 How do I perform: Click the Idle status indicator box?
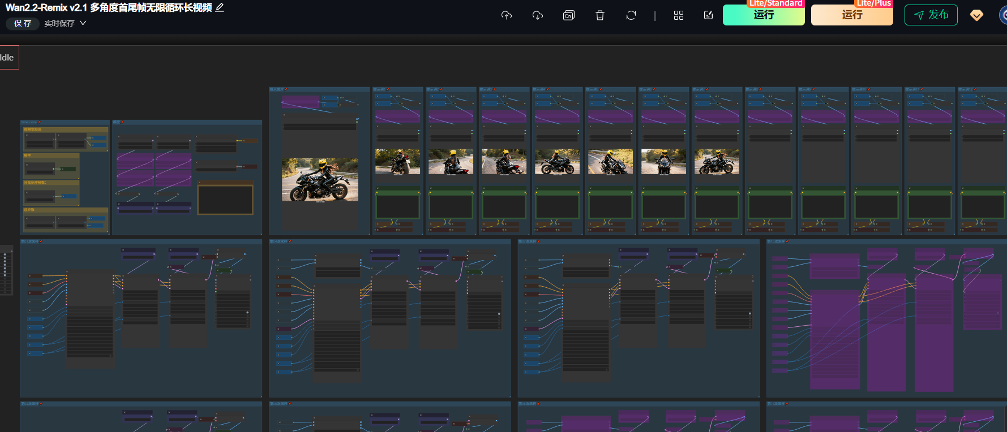[x=8, y=58]
